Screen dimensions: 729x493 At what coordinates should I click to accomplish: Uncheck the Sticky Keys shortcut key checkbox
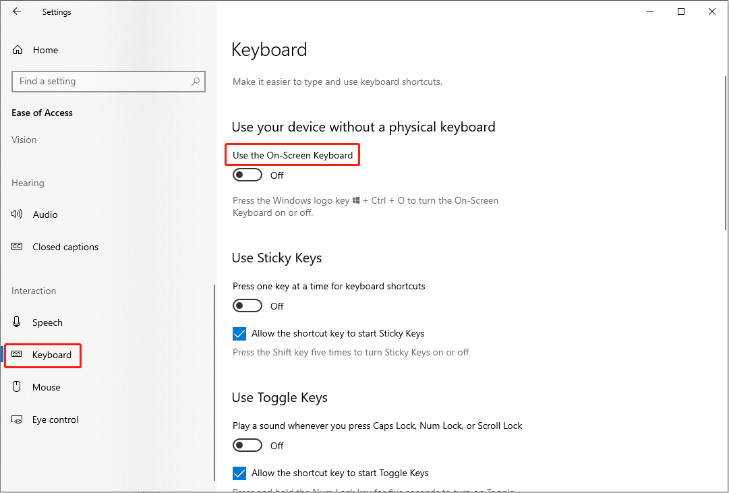click(239, 334)
